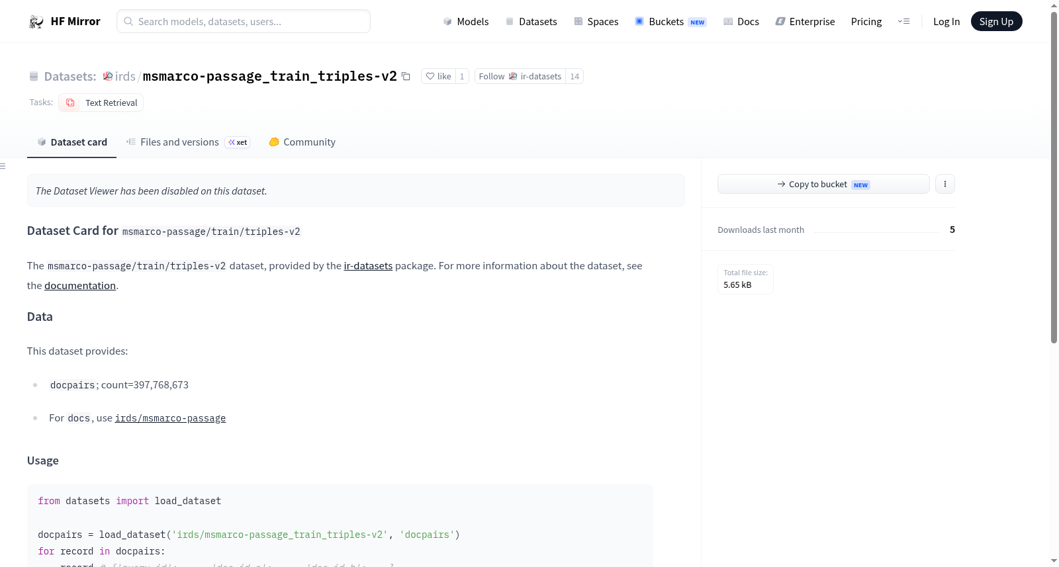Open the three-dot more options menu

(x=945, y=184)
